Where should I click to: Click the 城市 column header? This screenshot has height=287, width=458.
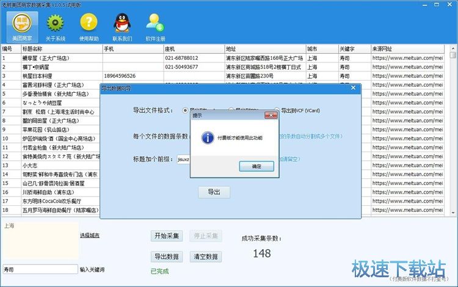[x=322, y=49]
